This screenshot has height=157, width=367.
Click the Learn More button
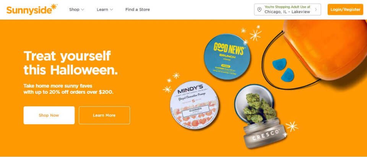coord(104,115)
